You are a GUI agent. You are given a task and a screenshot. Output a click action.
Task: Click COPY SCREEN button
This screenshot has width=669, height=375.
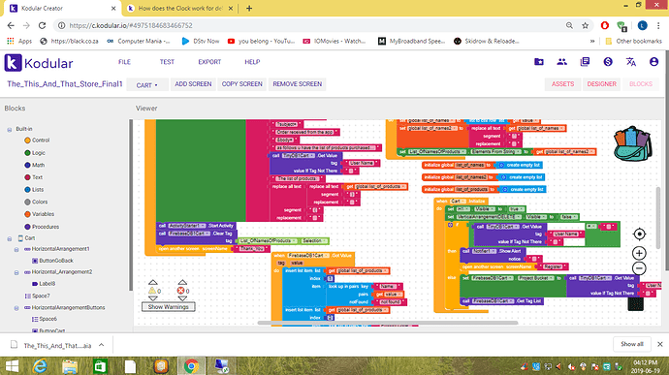tap(242, 84)
